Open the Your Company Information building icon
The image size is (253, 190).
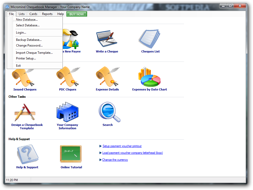coord(67,112)
